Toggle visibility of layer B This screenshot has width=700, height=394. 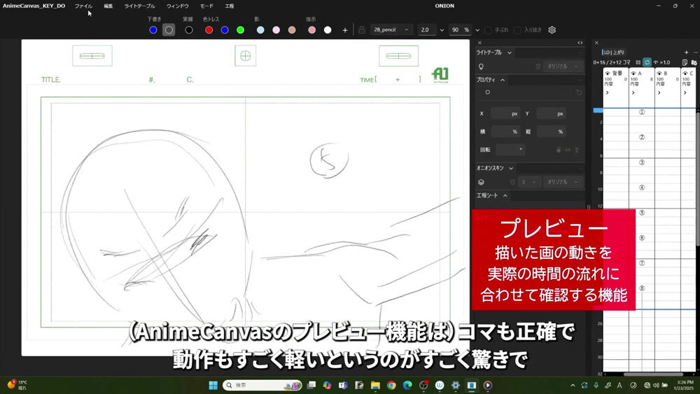pyautogui.click(x=659, y=73)
